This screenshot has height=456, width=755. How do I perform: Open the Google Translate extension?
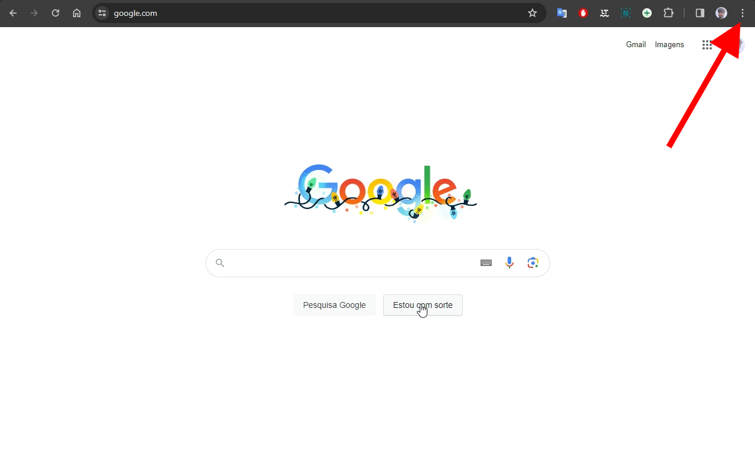pyautogui.click(x=562, y=13)
